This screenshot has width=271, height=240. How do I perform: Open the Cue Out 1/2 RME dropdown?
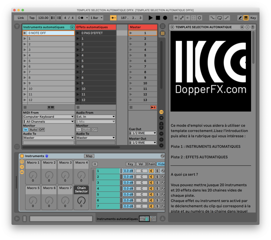click(143, 133)
